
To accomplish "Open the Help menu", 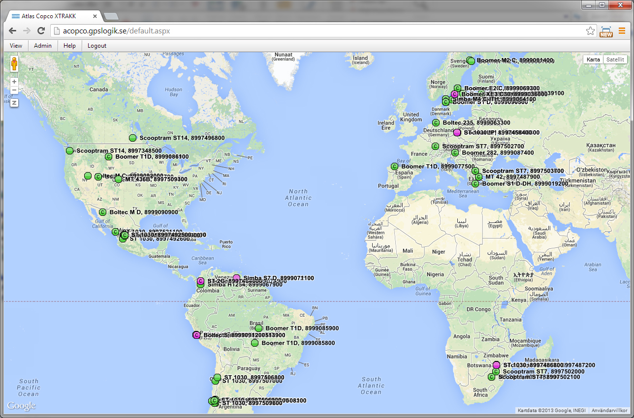I will [x=69, y=46].
